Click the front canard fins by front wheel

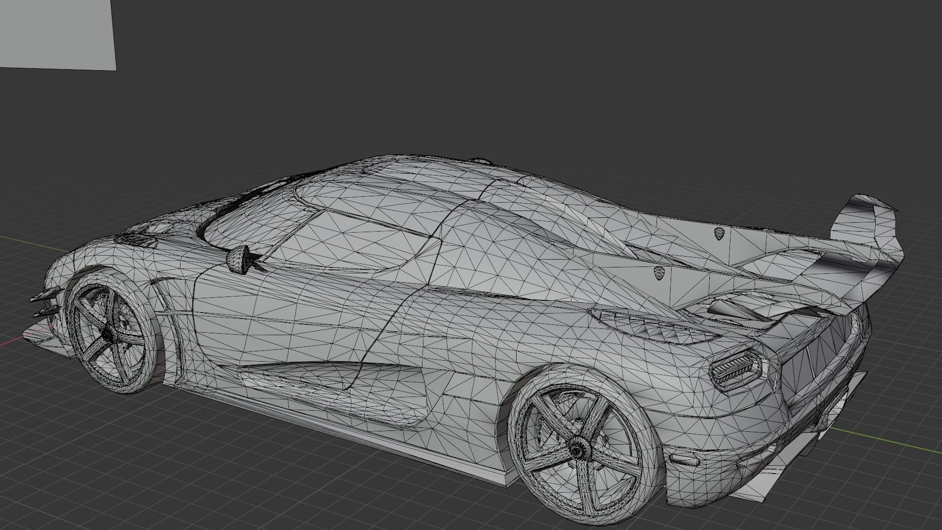45,303
